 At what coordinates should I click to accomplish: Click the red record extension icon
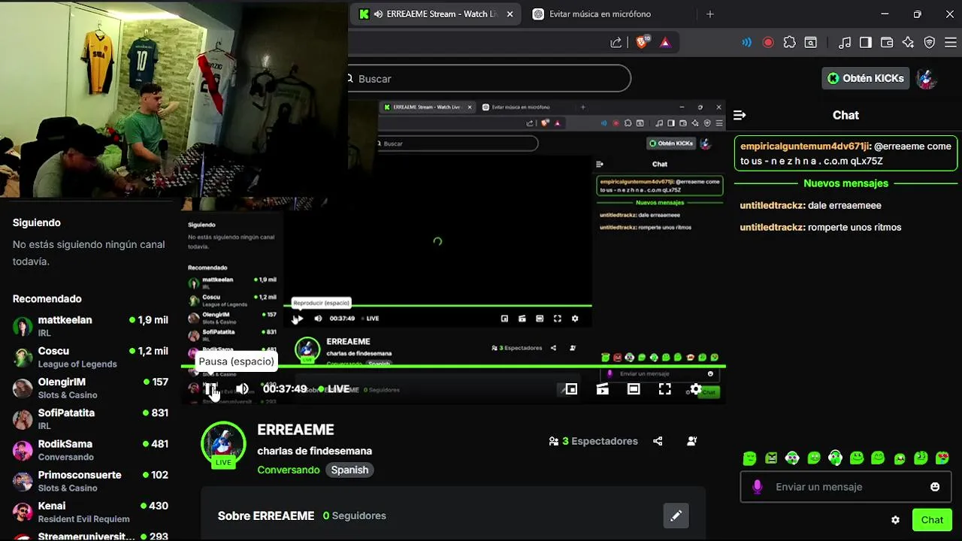(x=768, y=43)
